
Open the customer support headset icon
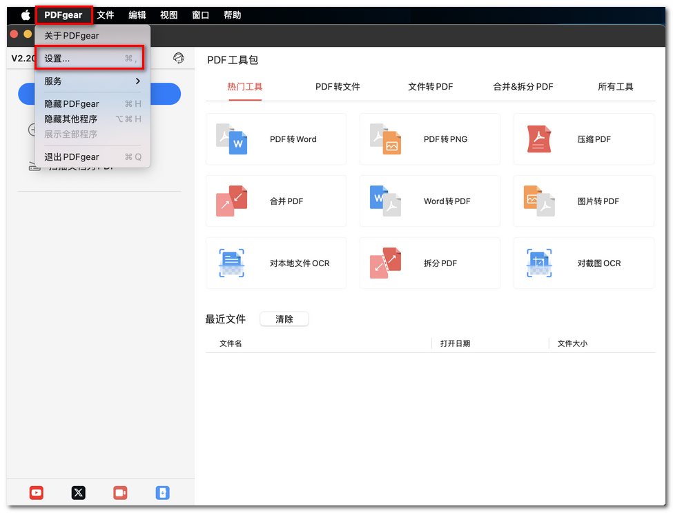(179, 59)
